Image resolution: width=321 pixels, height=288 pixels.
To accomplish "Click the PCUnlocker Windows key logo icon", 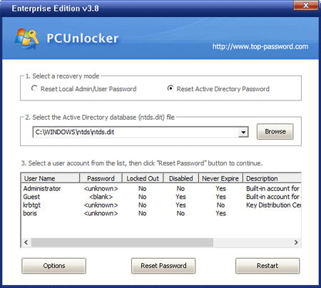I will (27, 38).
